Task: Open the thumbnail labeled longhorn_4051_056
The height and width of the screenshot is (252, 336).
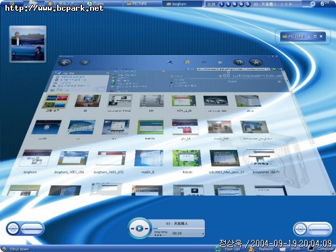Action: point(72,158)
